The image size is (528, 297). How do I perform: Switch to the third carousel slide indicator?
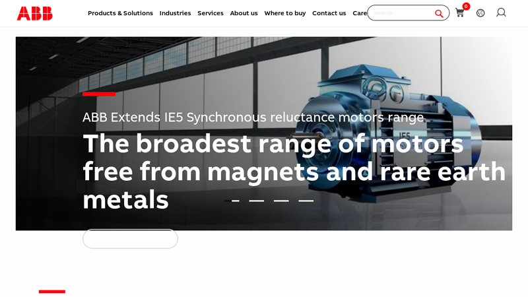(x=281, y=201)
